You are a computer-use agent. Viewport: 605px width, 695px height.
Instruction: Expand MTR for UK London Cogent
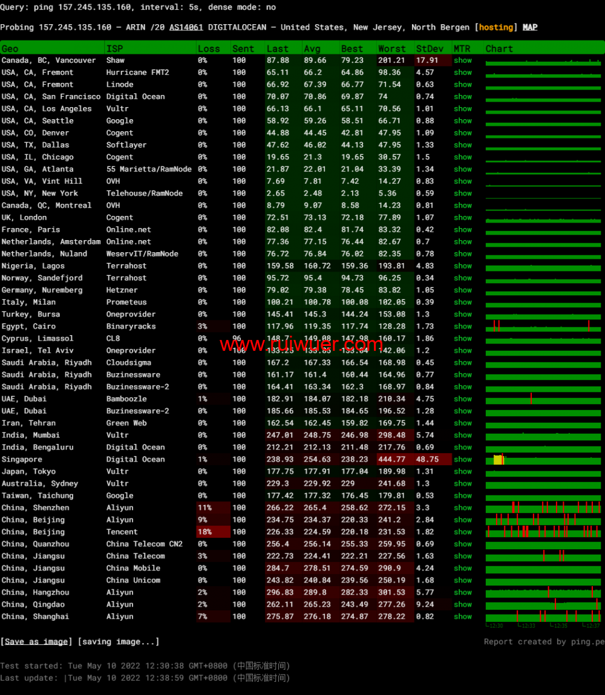click(x=463, y=218)
